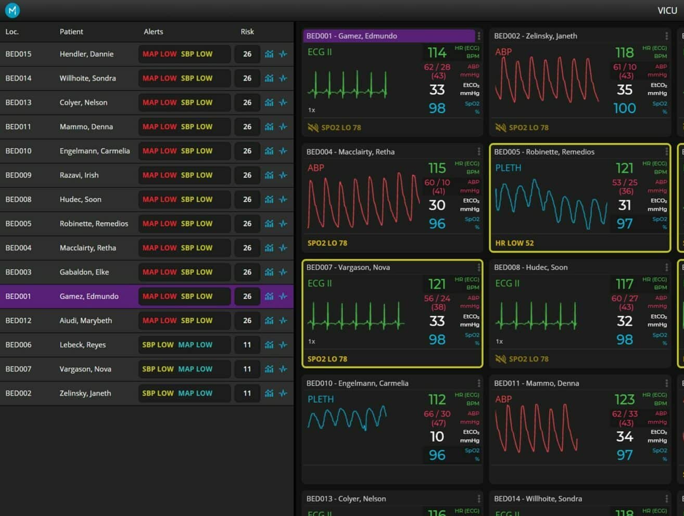Open trends chart icon for BED010 Engelmann
This screenshot has width=684, height=516.
click(x=269, y=151)
